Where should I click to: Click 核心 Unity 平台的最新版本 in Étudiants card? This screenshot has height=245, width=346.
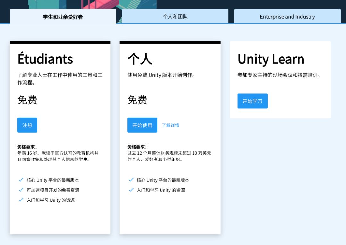pos(53,180)
